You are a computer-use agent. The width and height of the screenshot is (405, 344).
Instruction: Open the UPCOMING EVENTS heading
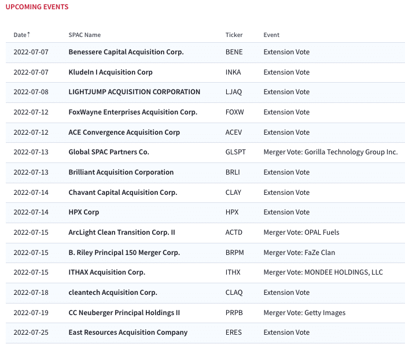pos(37,7)
